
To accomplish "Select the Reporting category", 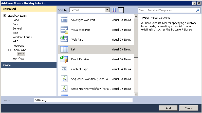I will point(19,46).
